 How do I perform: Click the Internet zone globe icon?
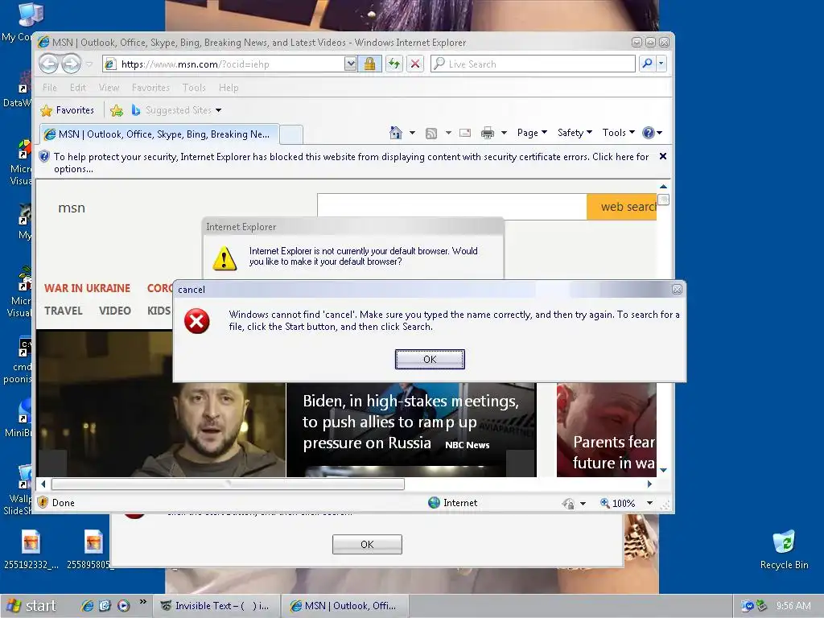434,502
